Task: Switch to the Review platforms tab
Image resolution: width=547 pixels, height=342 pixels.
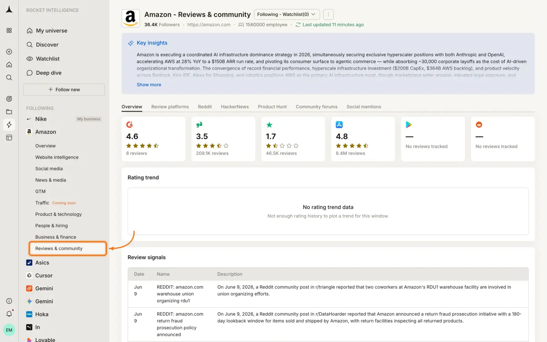Action: (170, 107)
